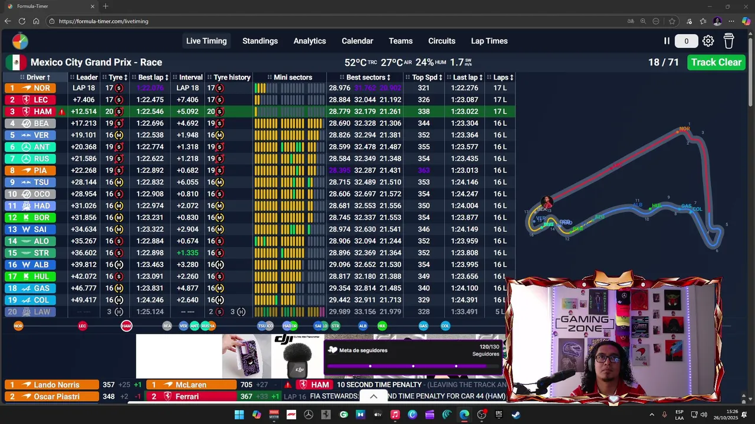Image resolution: width=755 pixels, height=424 pixels.
Task: Click the soft tyre icon in NOR's Tyre column
Action: (x=119, y=88)
